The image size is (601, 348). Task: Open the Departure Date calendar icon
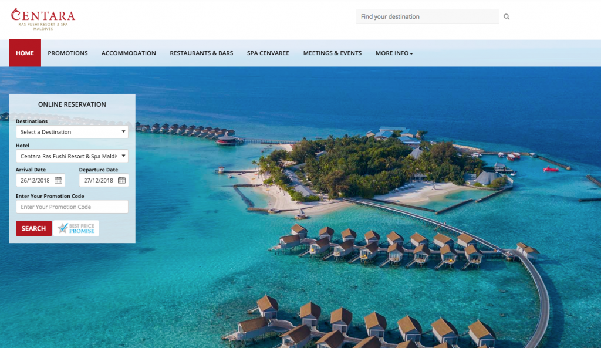121,180
